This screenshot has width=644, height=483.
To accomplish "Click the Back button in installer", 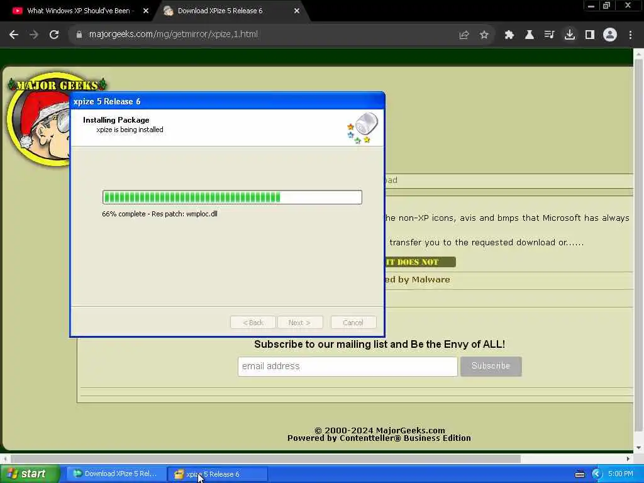I will (253, 323).
